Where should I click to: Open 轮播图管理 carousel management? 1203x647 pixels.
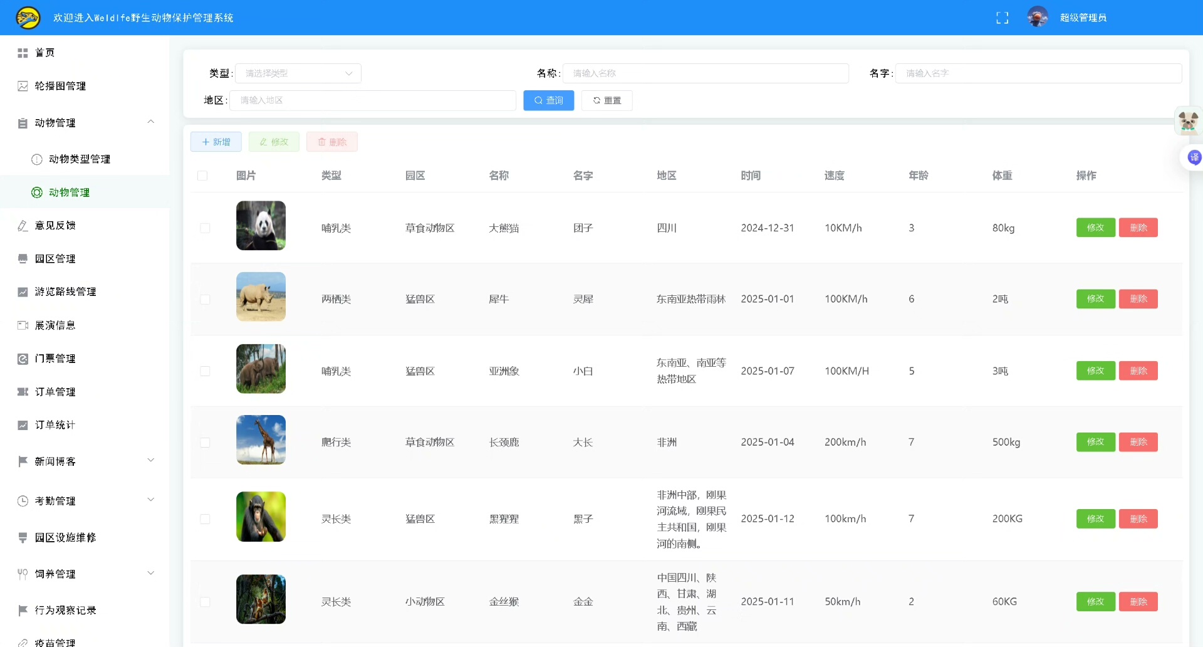[60, 86]
